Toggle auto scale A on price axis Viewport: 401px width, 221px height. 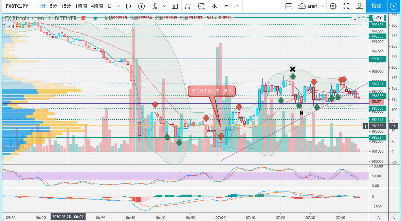tap(379, 217)
